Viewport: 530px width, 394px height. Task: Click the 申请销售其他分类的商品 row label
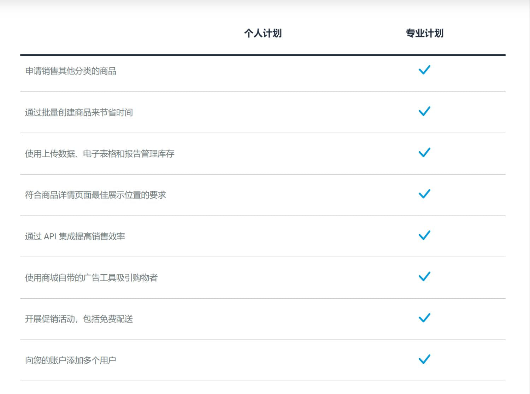[71, 71]
